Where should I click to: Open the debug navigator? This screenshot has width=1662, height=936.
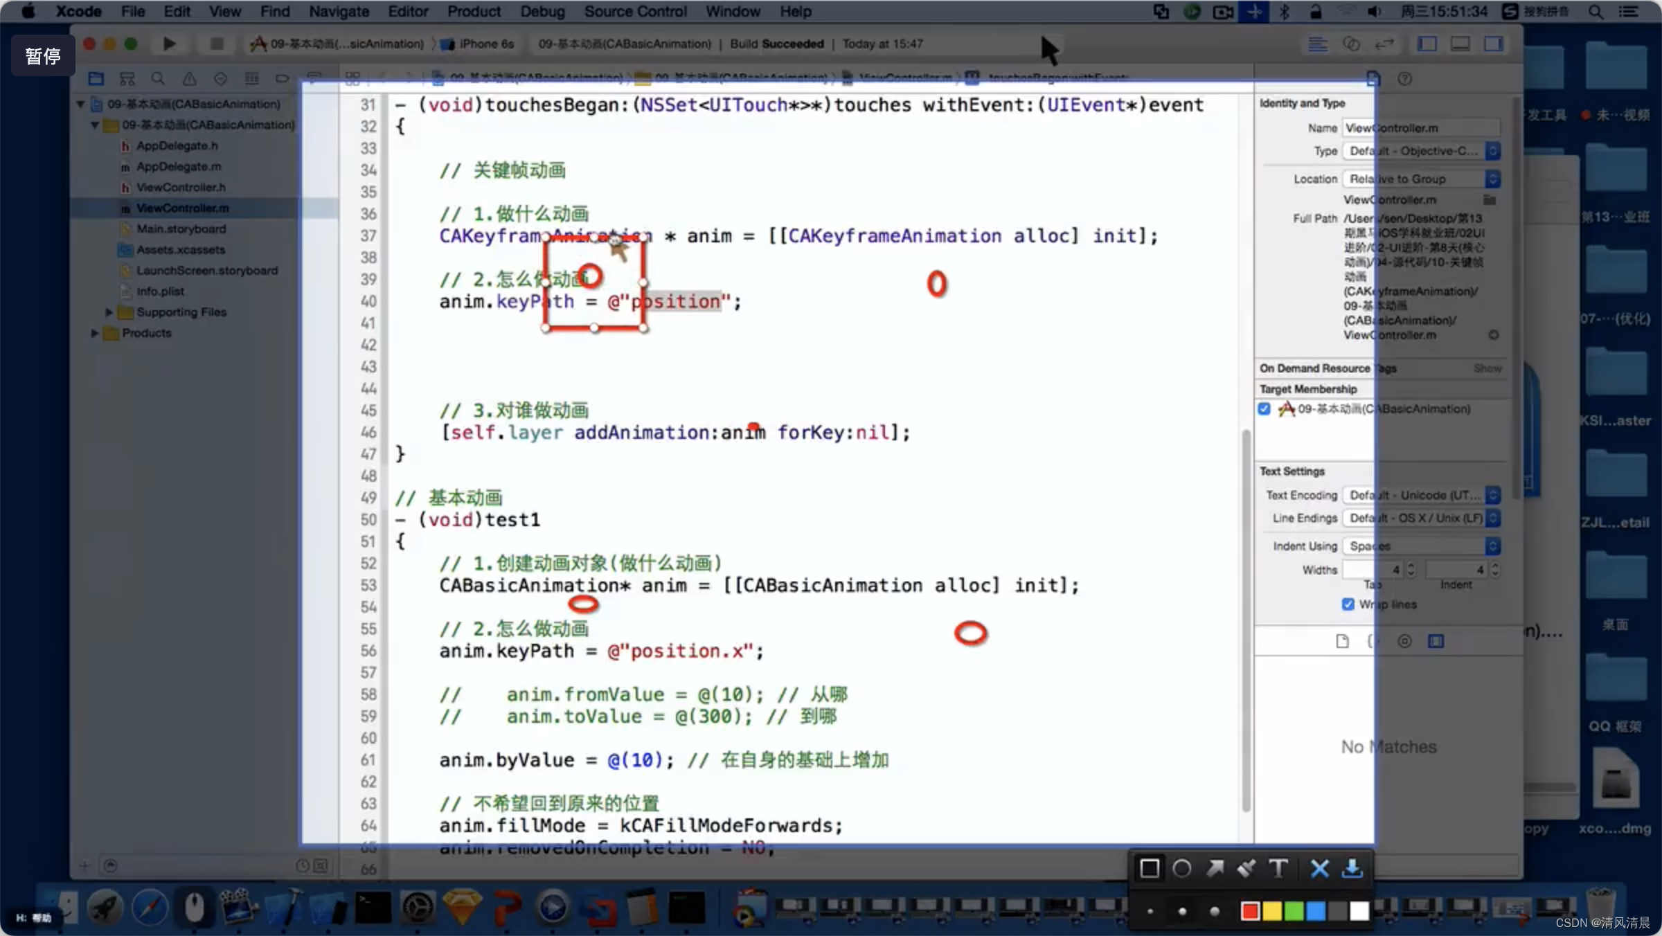click(251, 78)
